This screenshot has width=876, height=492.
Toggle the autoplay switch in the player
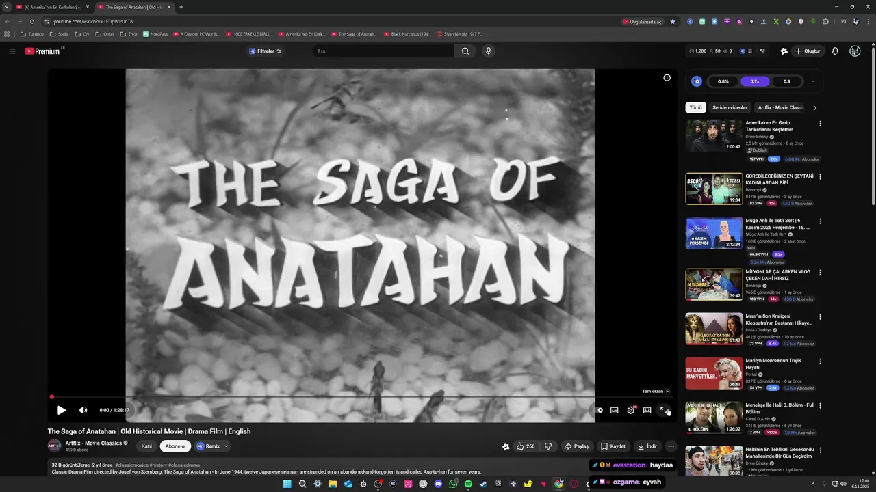tap(599, 410)
